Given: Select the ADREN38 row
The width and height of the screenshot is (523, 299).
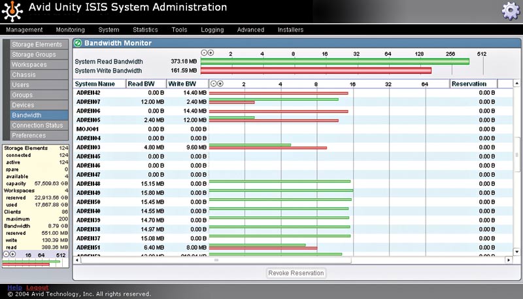Looking at the screenshot, I should pos(293,229).
